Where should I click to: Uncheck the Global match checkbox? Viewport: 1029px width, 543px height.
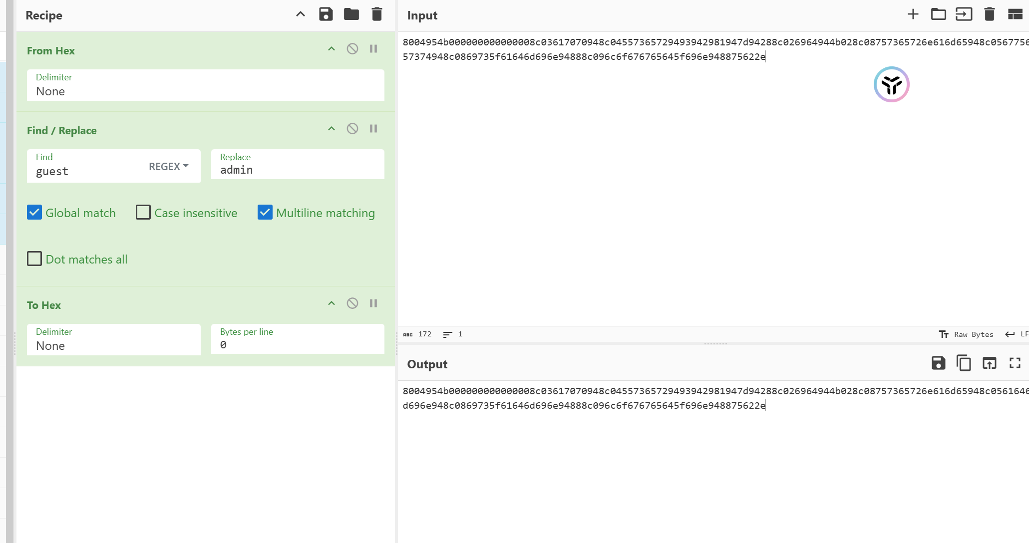click(x=34, y=213)
